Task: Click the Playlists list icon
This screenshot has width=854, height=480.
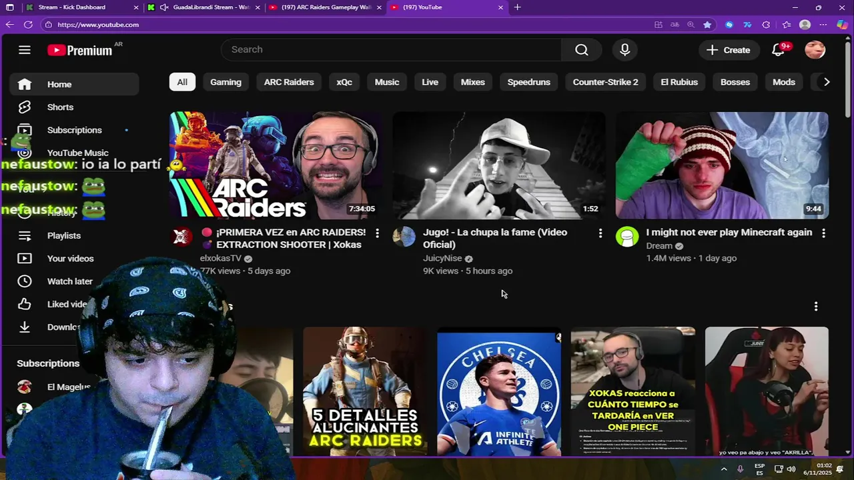Action: tap(25, 236)
